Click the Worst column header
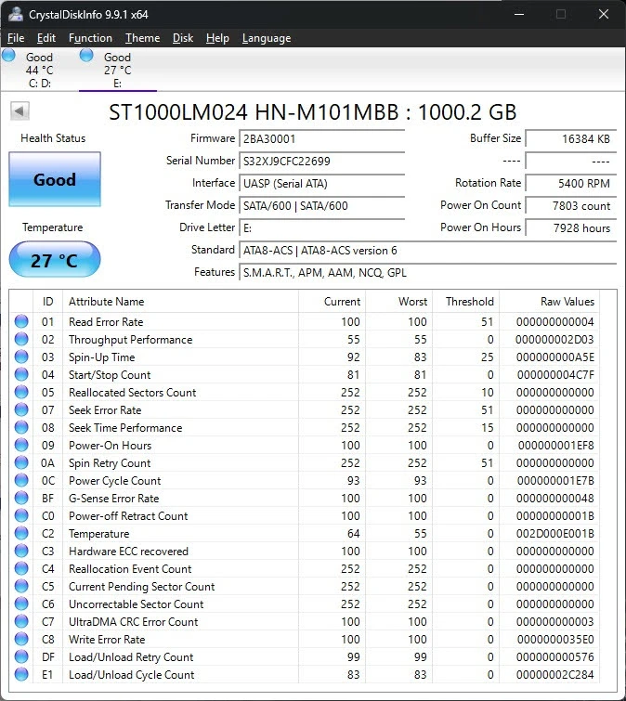 click(x=398, y=302)
